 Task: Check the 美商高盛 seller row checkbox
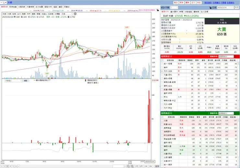(x=162, y=128)
